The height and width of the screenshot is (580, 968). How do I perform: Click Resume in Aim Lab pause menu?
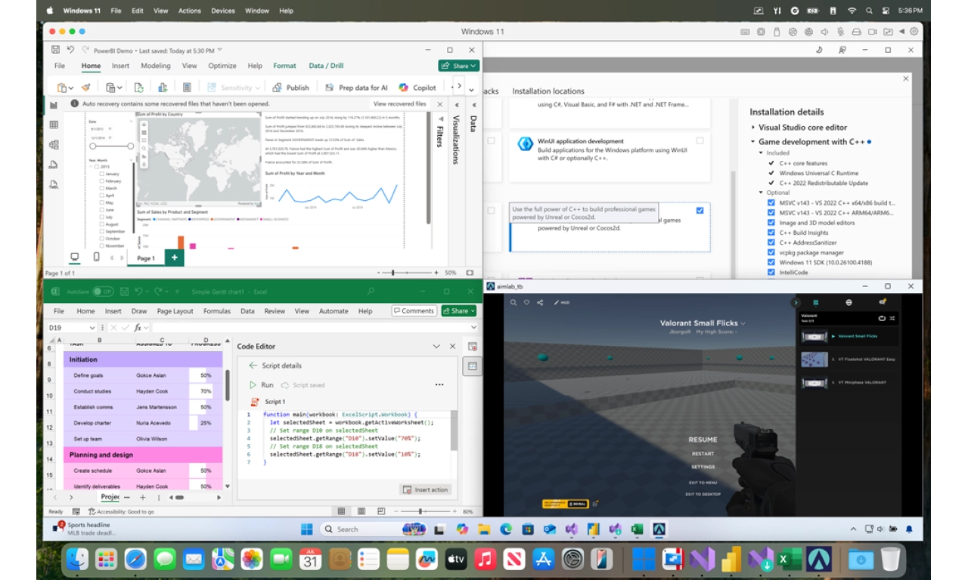click(x=703, y=440)
